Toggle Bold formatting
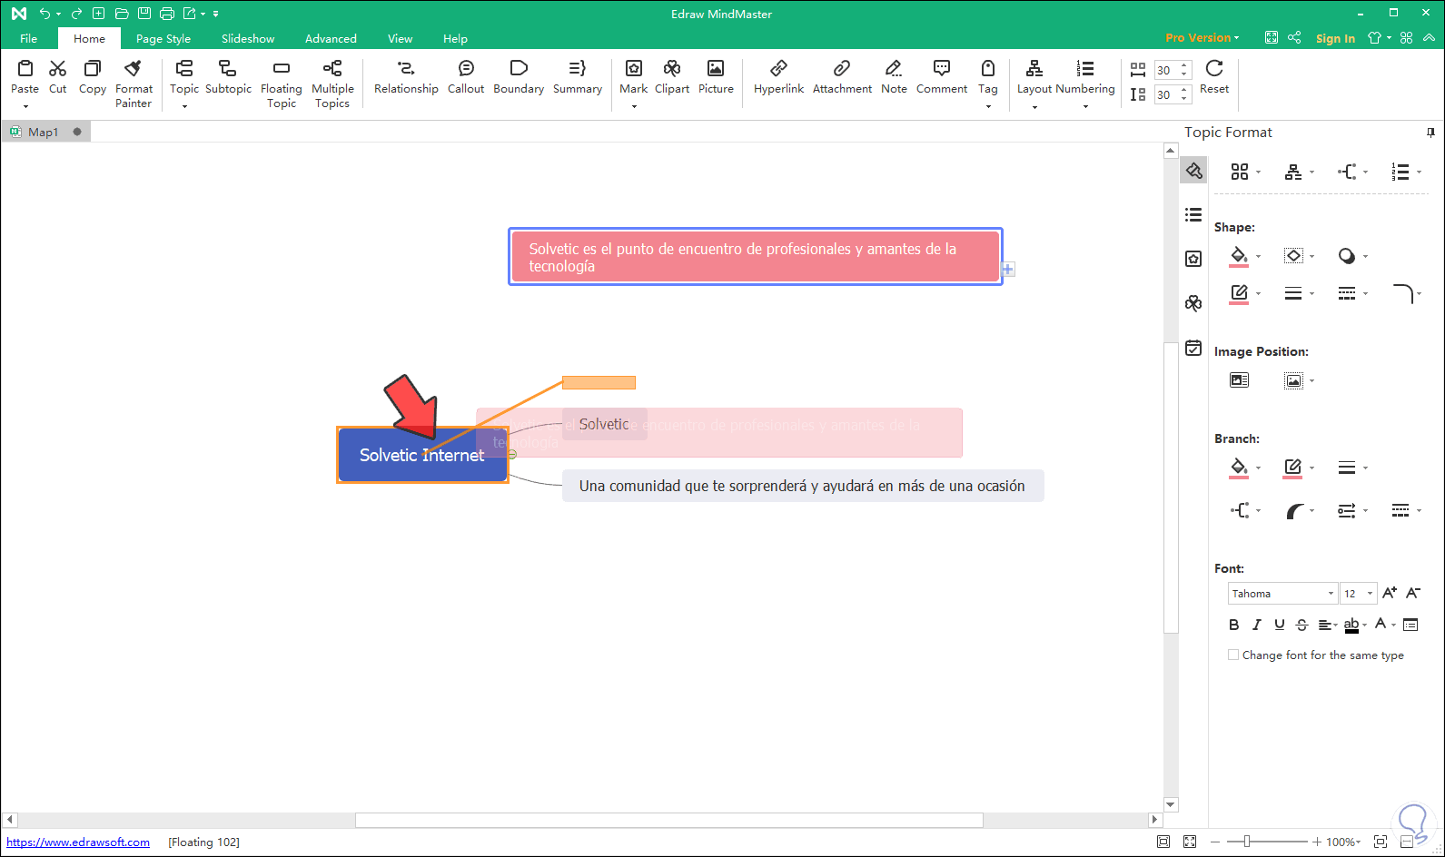The width and height of the screenshot is (1445, 857). (x=1233, y=625)
